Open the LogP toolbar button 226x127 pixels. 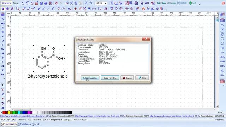(x=192, y=3)
